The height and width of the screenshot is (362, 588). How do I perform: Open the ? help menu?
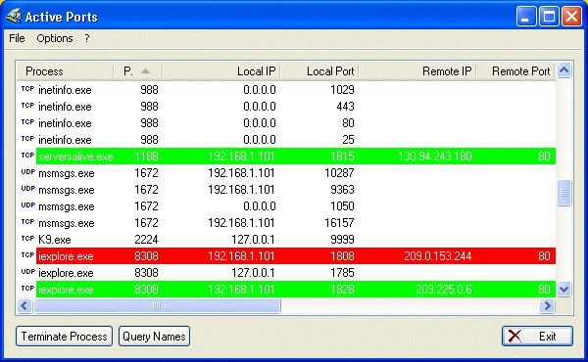tap(87, 38)
